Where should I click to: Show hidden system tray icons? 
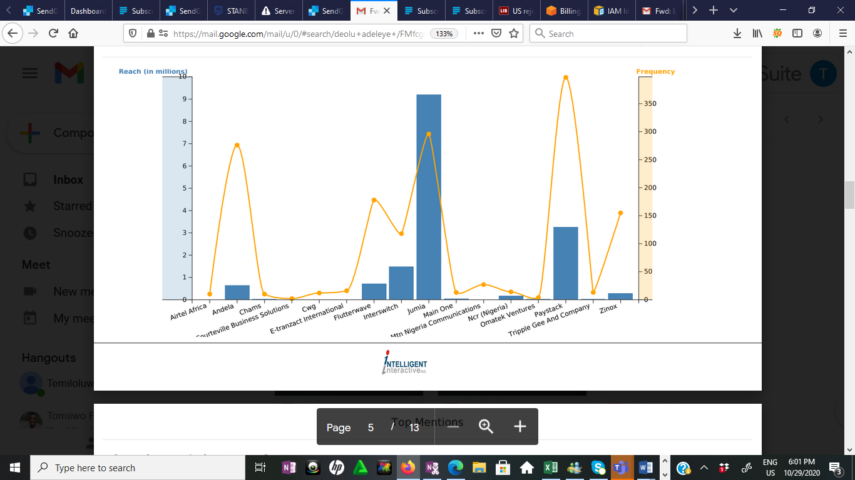point(704,467)
